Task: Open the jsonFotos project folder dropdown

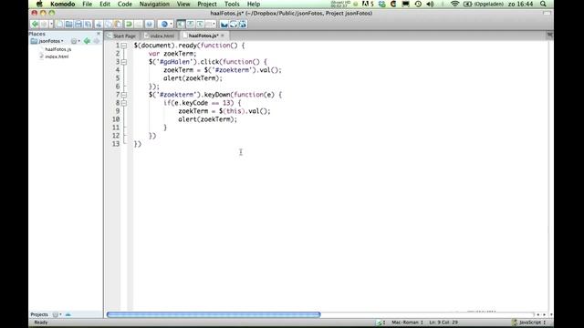Action: pos(47,41)
